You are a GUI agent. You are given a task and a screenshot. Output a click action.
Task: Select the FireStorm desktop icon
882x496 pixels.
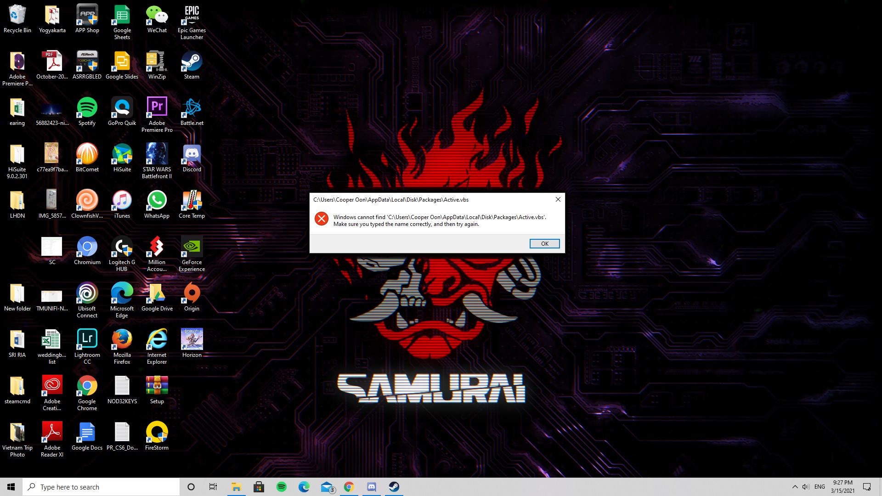point(157,437)
